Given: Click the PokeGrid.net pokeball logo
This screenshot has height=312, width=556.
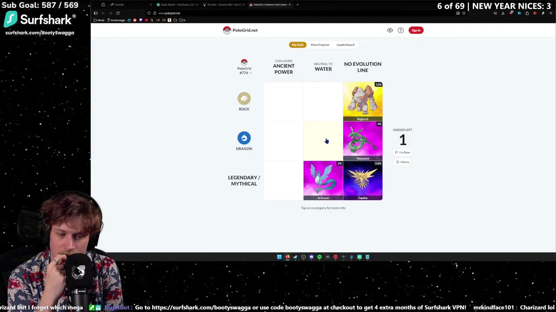Looking at the screenshot, I should coord(227,30).
